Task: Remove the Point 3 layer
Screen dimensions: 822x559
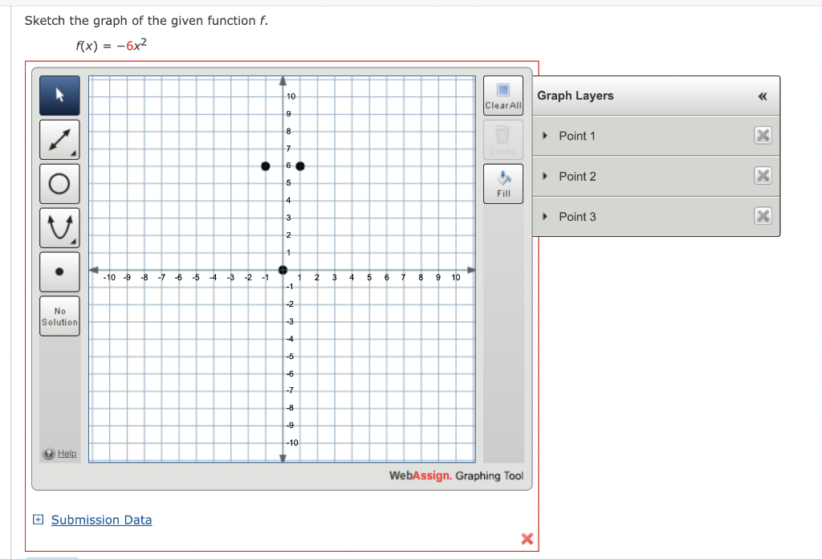Action: (x=763, y=216)
